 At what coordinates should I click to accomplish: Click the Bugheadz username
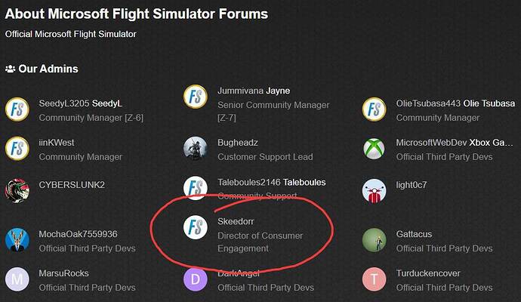(x=238, y=143)
